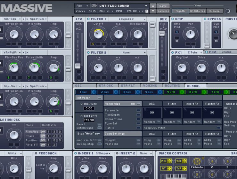
Task: Switch to the Routing tab
Action: tap(174, 86)
